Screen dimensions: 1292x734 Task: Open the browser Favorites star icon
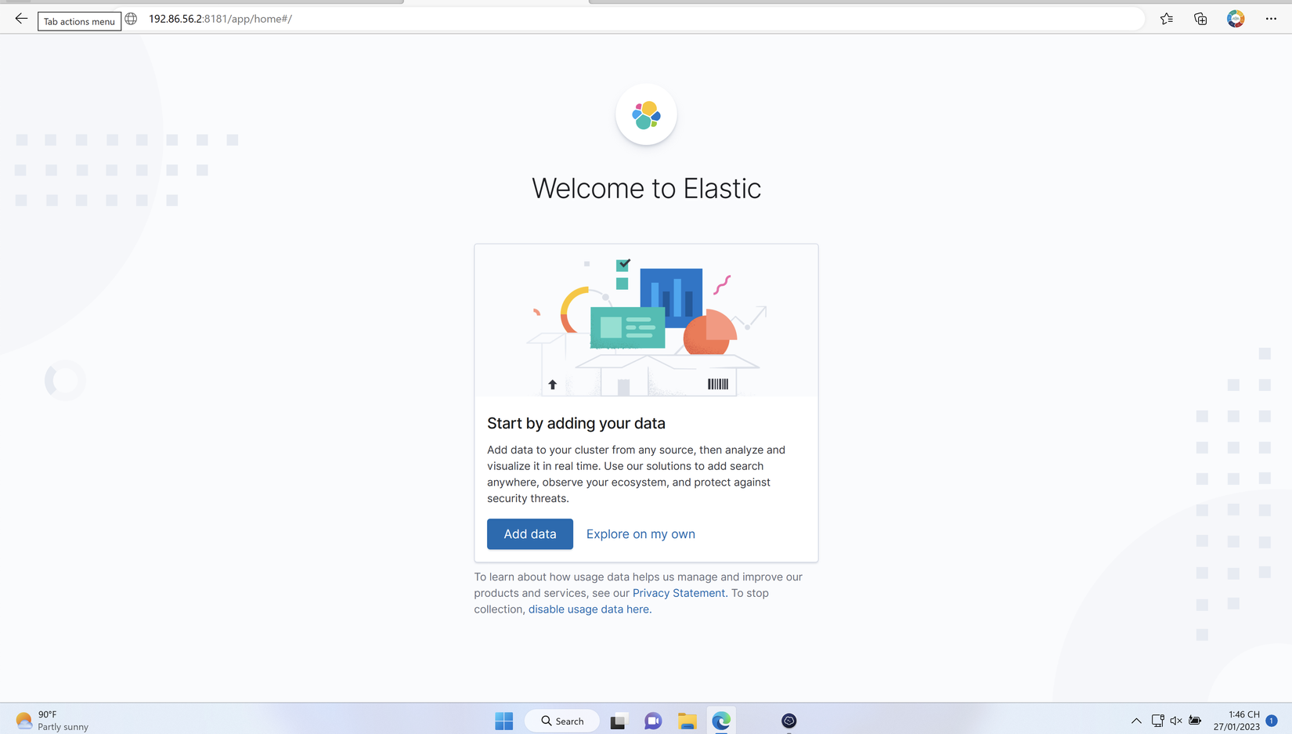(1167, 19)
